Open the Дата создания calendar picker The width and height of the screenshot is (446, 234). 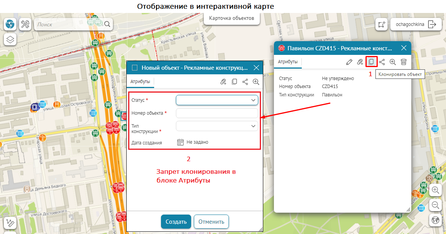(x=181, y=142)
